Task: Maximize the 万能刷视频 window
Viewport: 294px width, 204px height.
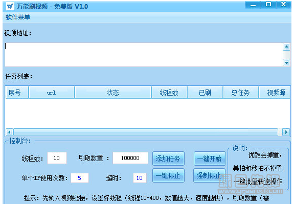Action: [268, 5]
